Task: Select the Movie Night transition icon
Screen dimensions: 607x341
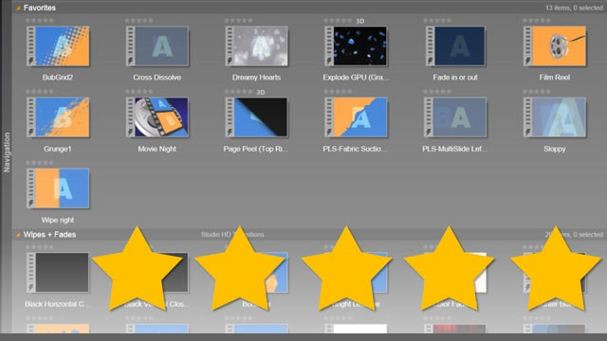Action: click(157, 117)
